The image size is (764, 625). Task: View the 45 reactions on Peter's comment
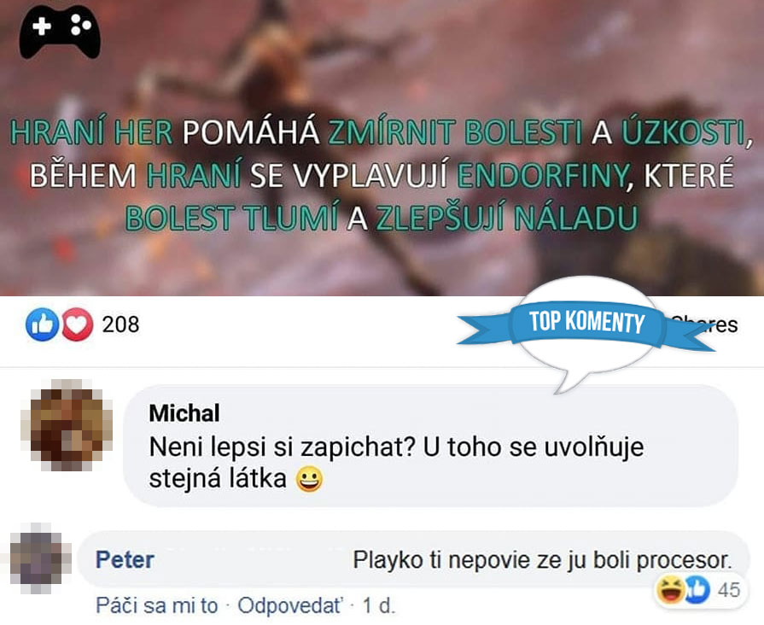(x=728, y=590)
